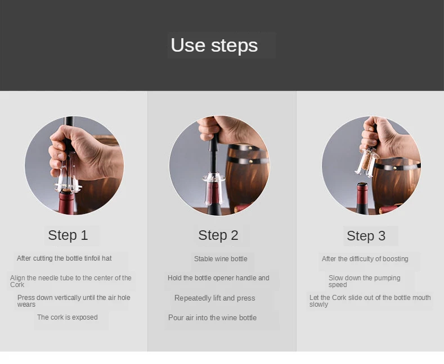This screenshot has height=364, width=444.
Task: Select the "Step 3" heading
Action: pyautogui.click(x=366, y=236)
